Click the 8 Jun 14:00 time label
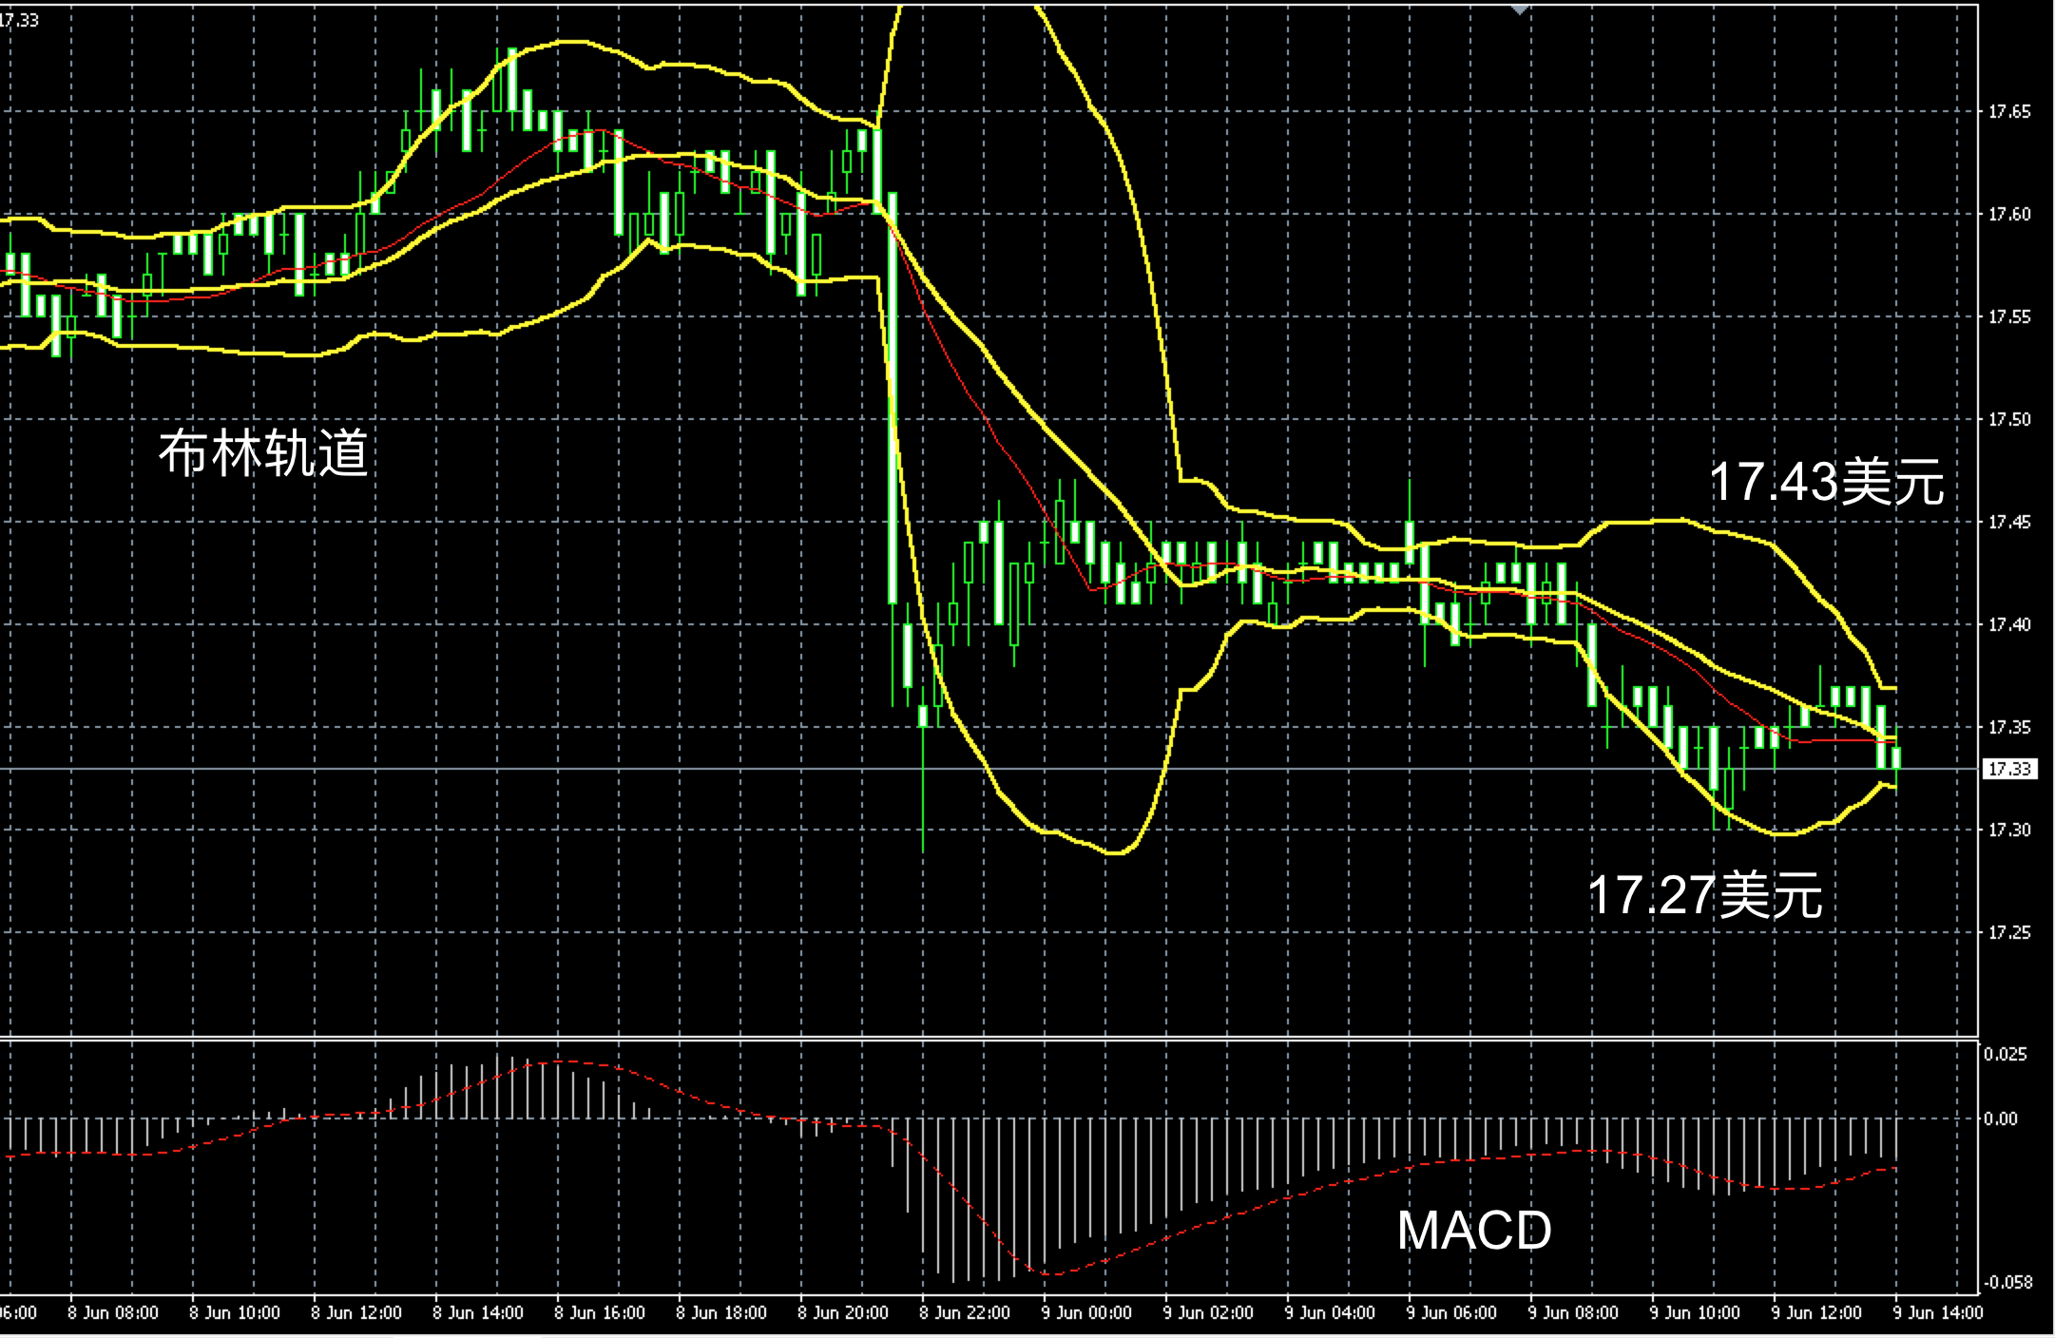2055x1338 pixels. click(x=477, y=1312)
